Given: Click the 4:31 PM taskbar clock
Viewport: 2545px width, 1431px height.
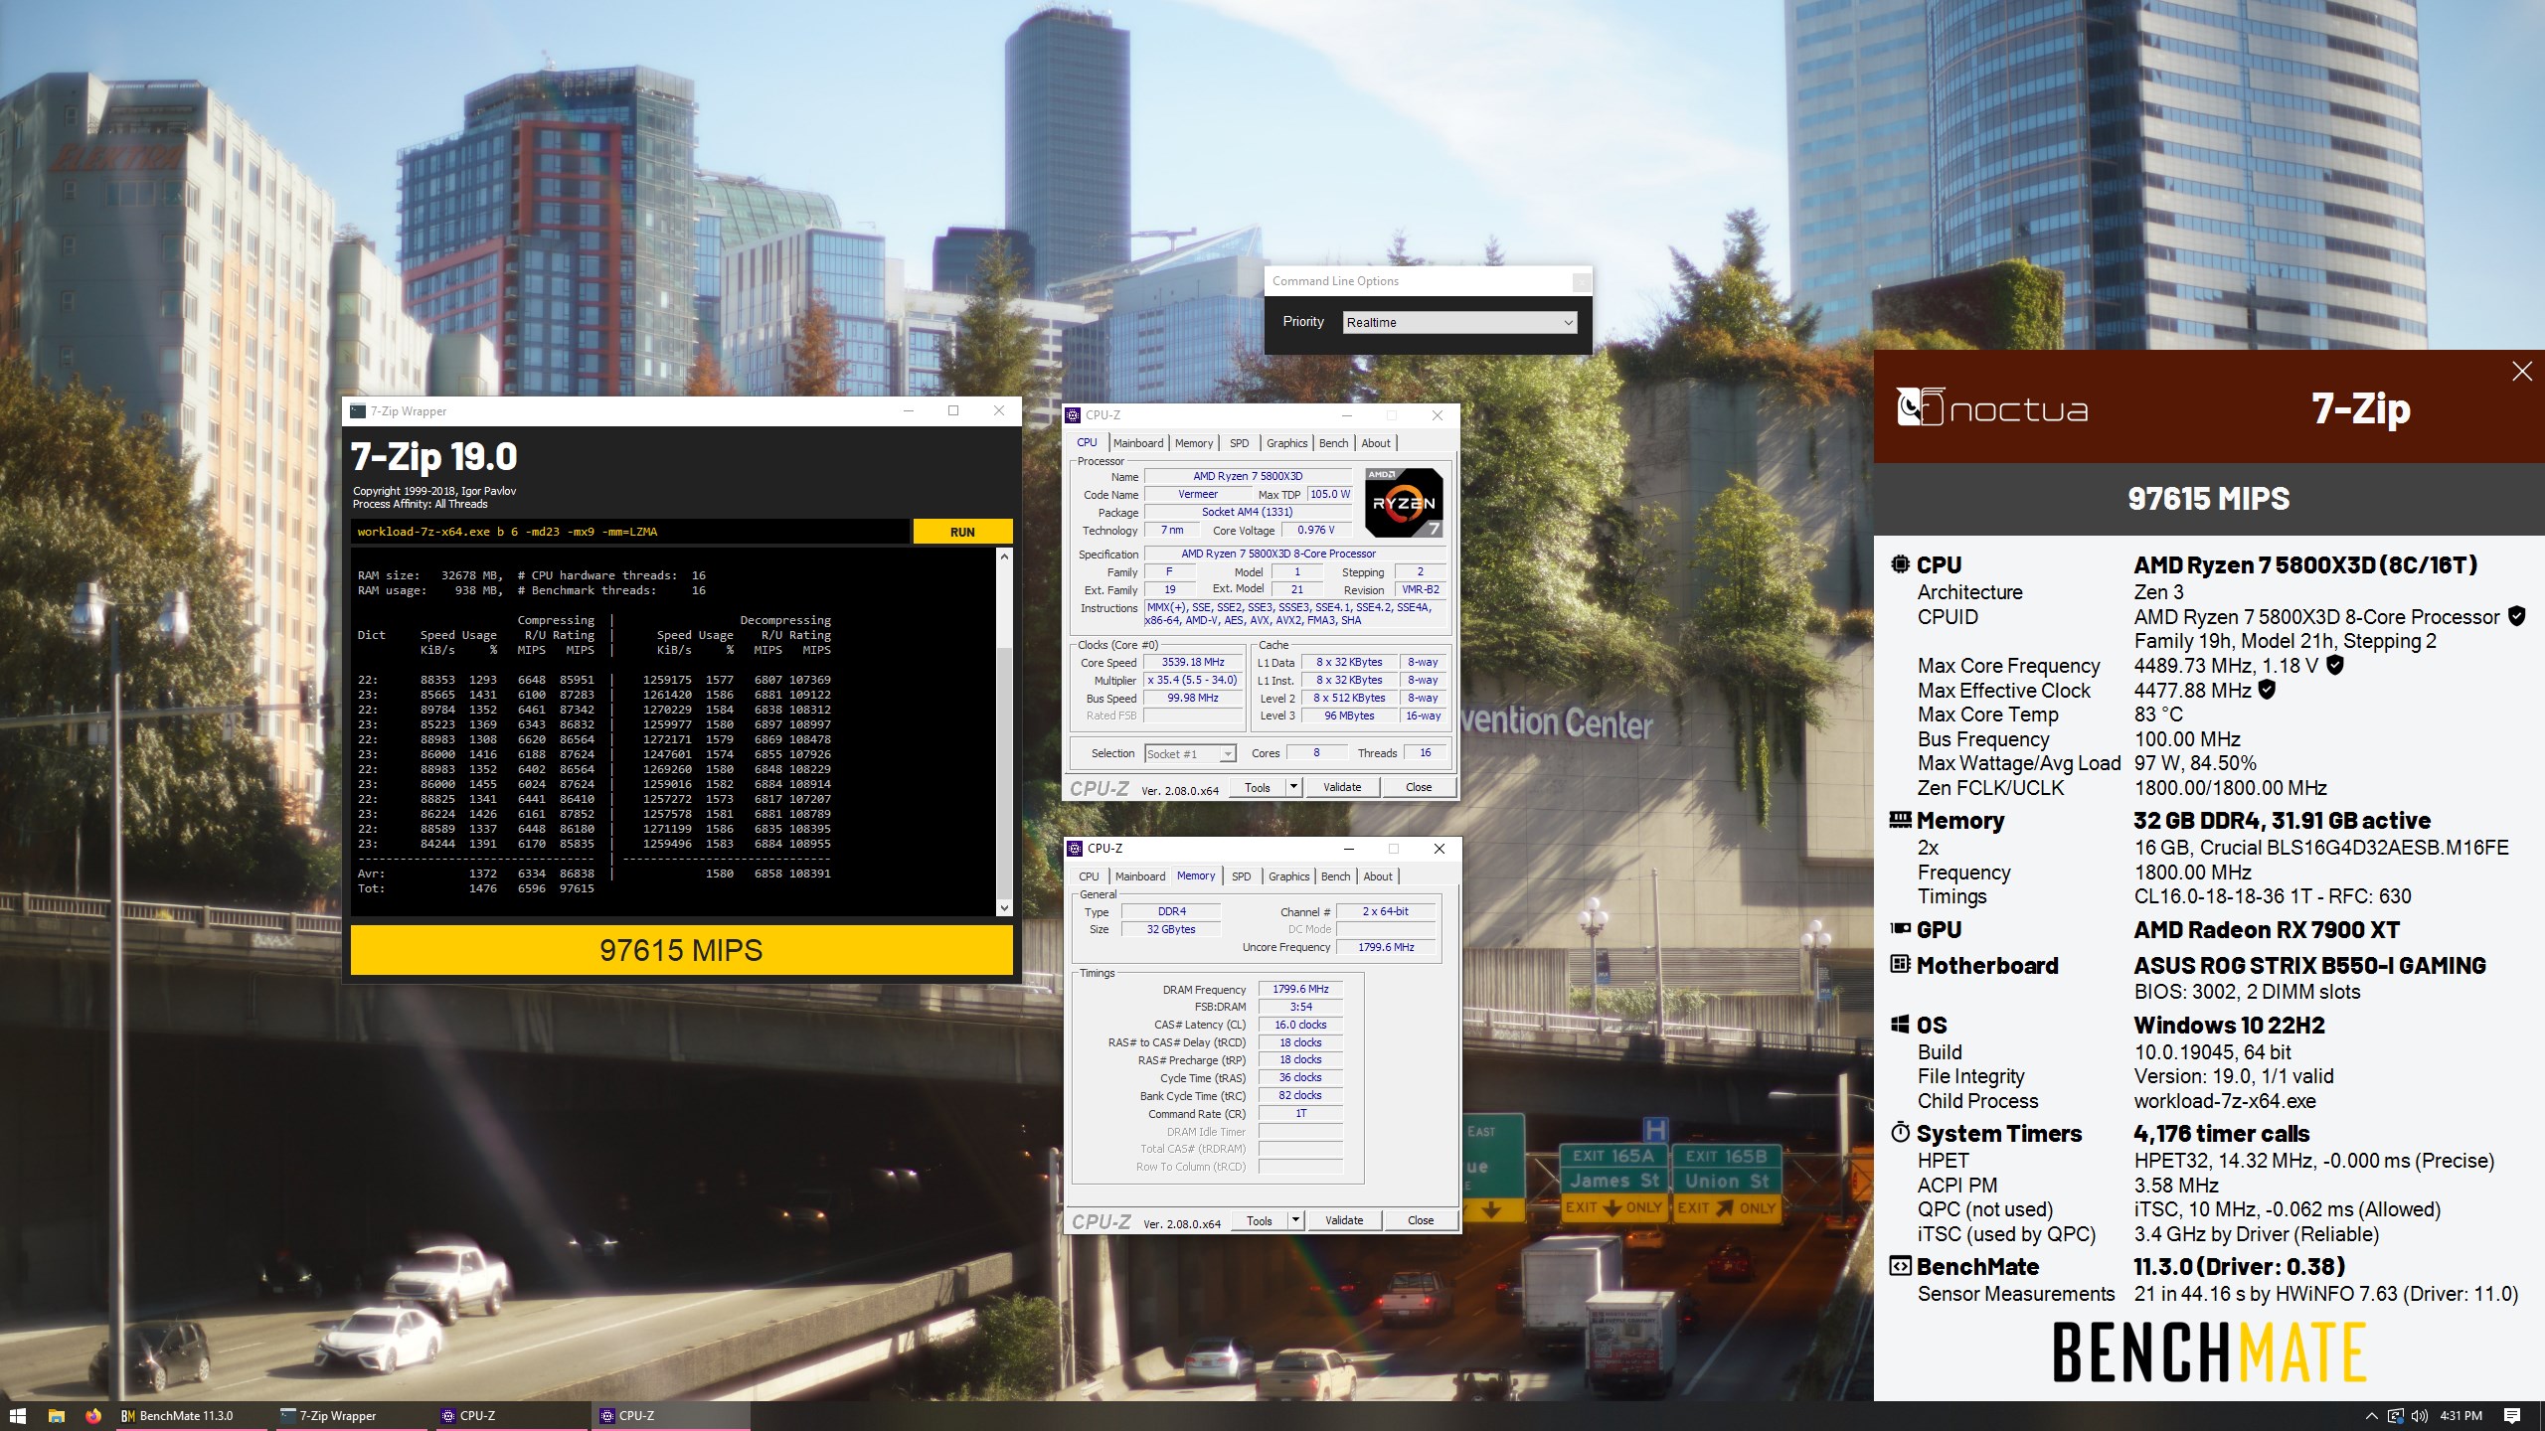Looking at the screenshot, I should click(2460, 1416).
